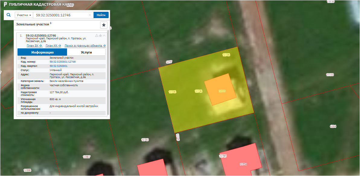This screenshot has width=360, height=176.
Task: Click Поиск в границах объекта link
Action: click(85, 46)
